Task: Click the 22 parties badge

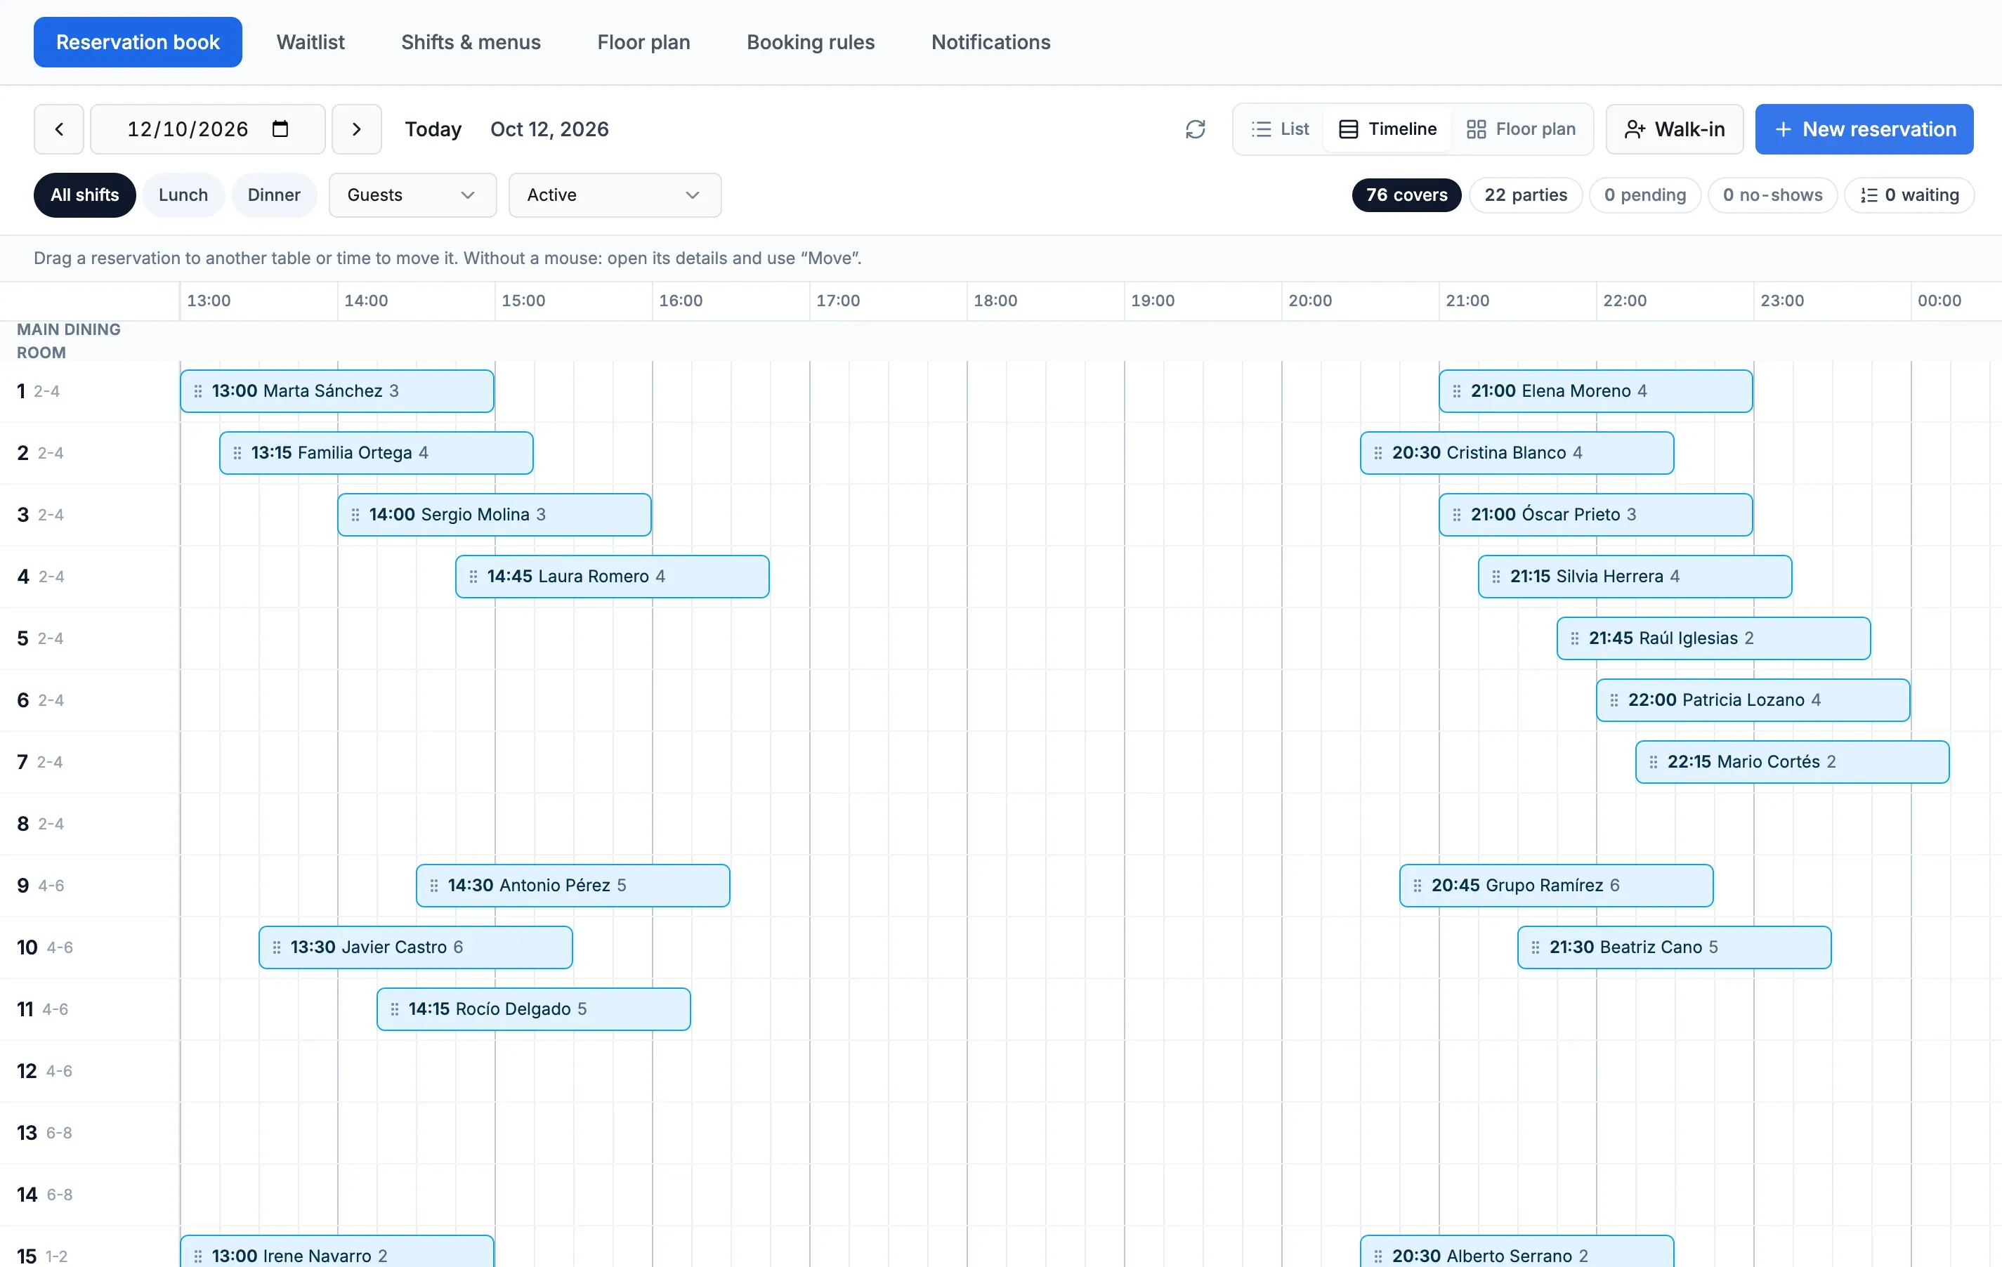Action: click(x=1526, y=195)
